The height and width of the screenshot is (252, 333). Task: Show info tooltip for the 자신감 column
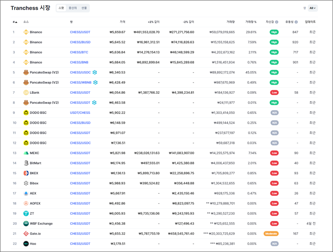[x=277, y=22]
